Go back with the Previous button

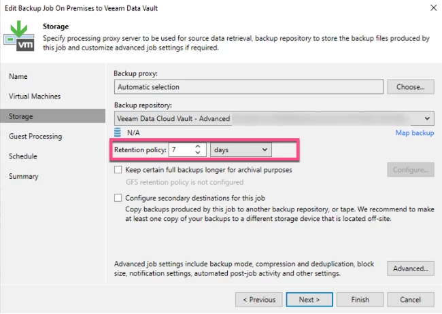coord(259,299)
